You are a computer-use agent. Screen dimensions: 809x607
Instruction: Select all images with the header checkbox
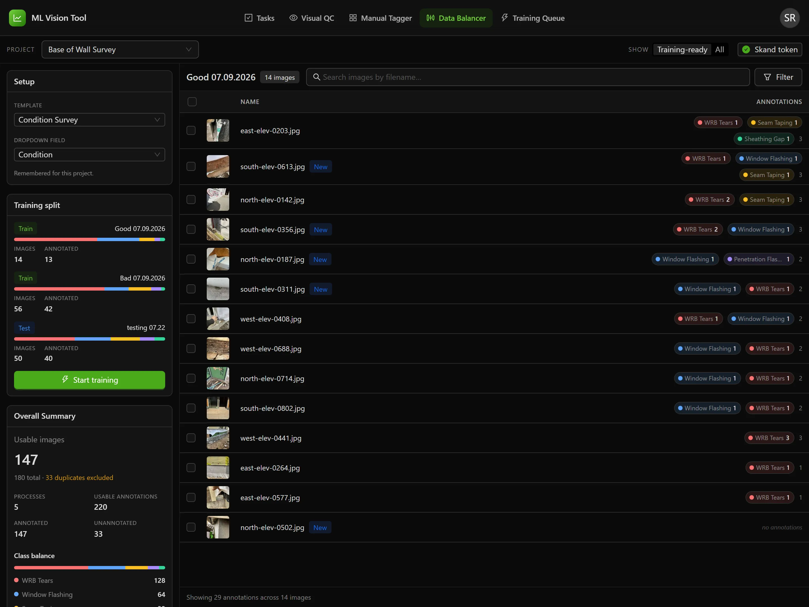tap(192, 102)
